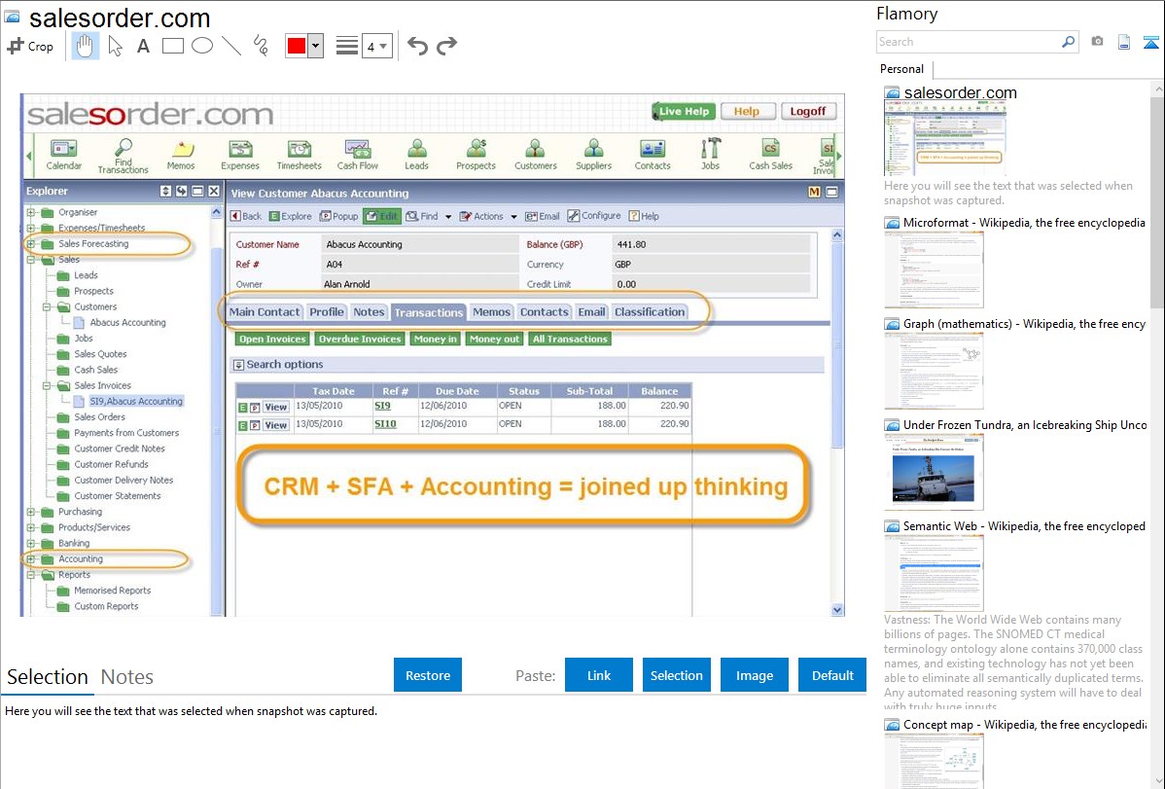The width and height of the screenshot is (1165, 789).
Task: Choose the freehand drawing tool
Action: [261, 46]
